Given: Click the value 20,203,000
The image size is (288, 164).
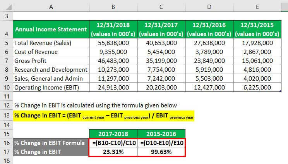Looking at the screenshot, I should pyautogui.click(x=161, y=88).
